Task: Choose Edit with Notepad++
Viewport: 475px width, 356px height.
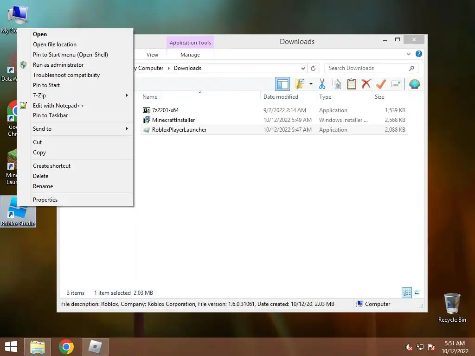Action: 76,106
